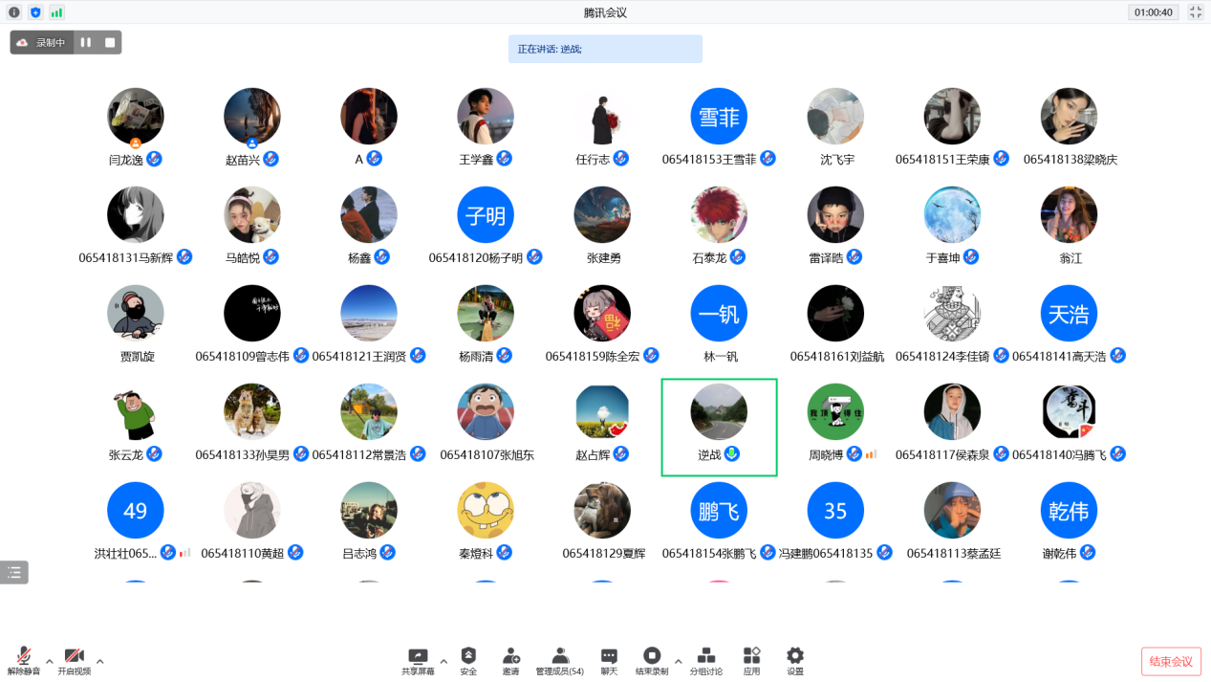Click the 结束录制 end recording button

651,660
